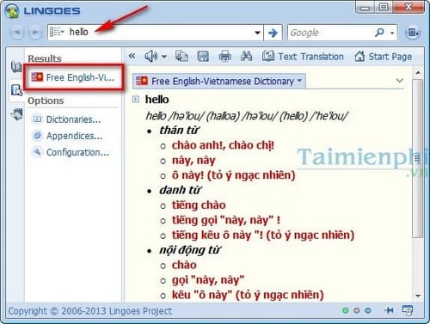Toggle the pin window icon
Viewport: 430px width, 324px height.
[389, 310]
